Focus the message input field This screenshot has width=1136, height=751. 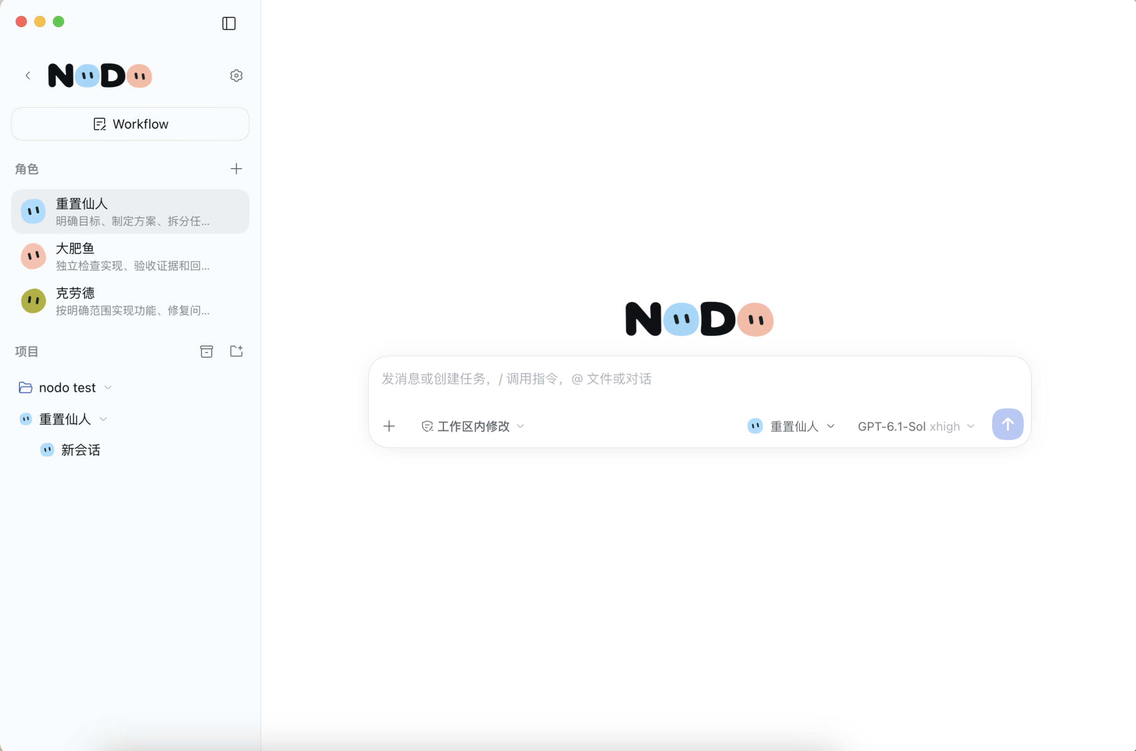pyautogui.click(x=699, y=379)
